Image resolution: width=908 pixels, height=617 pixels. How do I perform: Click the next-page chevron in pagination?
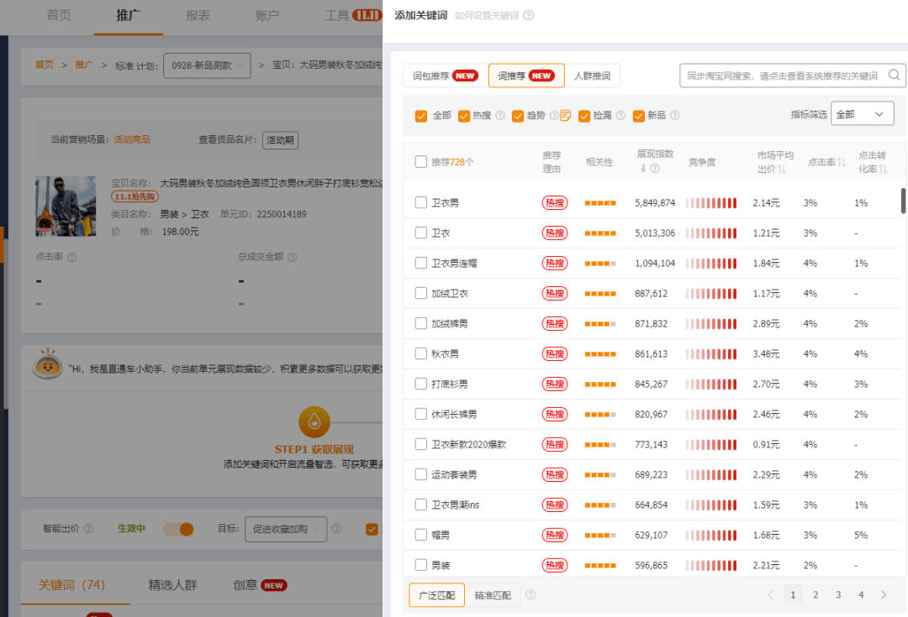[884, 594]
